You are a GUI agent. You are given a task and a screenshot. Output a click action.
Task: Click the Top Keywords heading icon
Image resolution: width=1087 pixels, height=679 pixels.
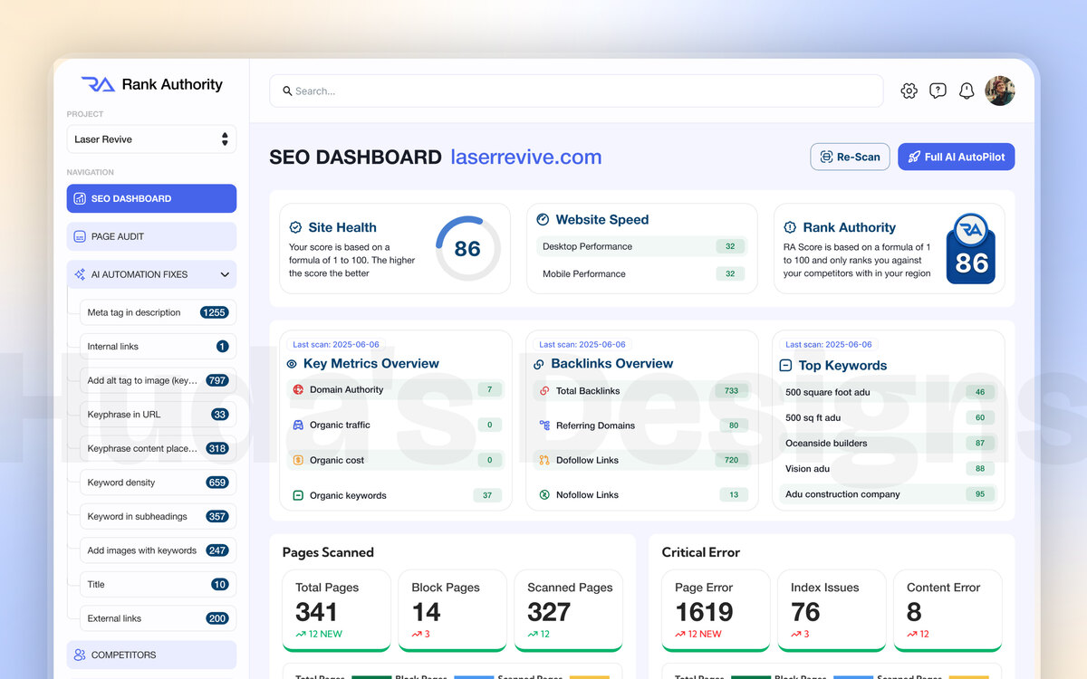[786, 366]
